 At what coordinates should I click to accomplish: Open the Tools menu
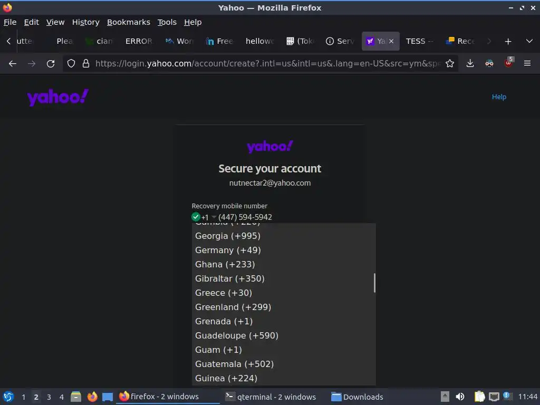(167, 22)
